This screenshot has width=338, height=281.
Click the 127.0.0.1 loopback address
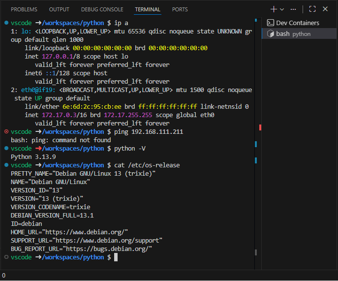58,57
